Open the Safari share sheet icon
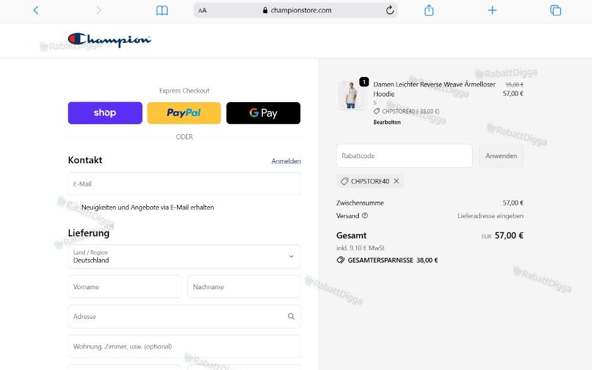Image resolution: width=592 pixels, height=370 pixels. click(x=429, y=10)
